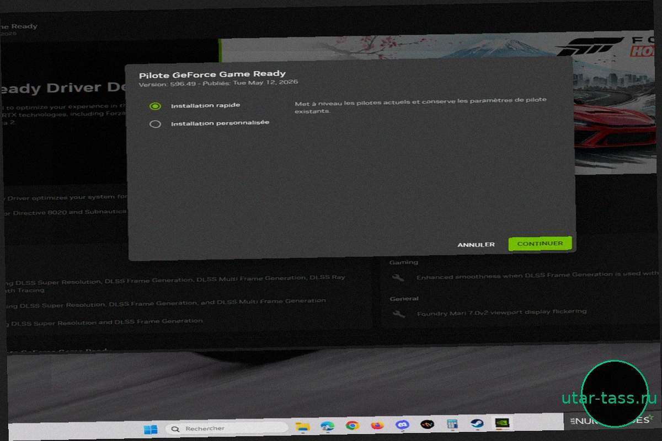Screen dimensions: 662x441
Task: Click the green CONTINUER button
Action: [x=540, y=244]
